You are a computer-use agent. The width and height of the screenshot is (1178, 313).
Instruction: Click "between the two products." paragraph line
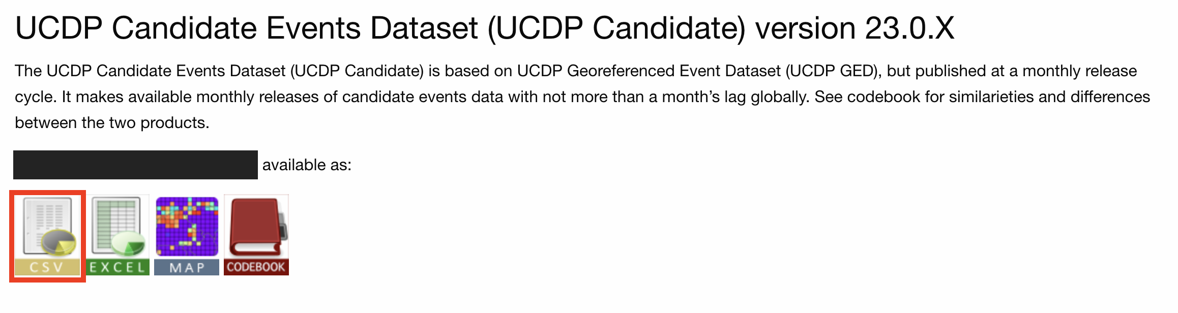tap(112, 123)
